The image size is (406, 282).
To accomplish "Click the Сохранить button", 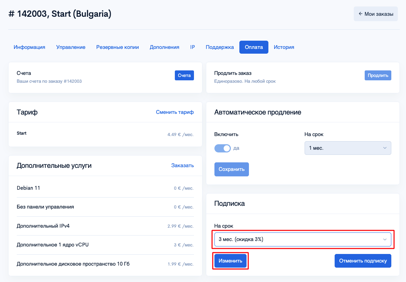I will coord(232,169).
